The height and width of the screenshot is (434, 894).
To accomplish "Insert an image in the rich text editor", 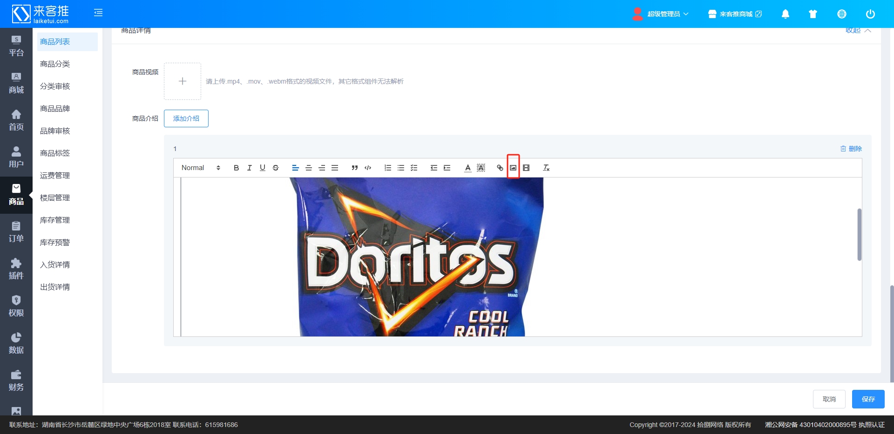I will coord(513,168).
